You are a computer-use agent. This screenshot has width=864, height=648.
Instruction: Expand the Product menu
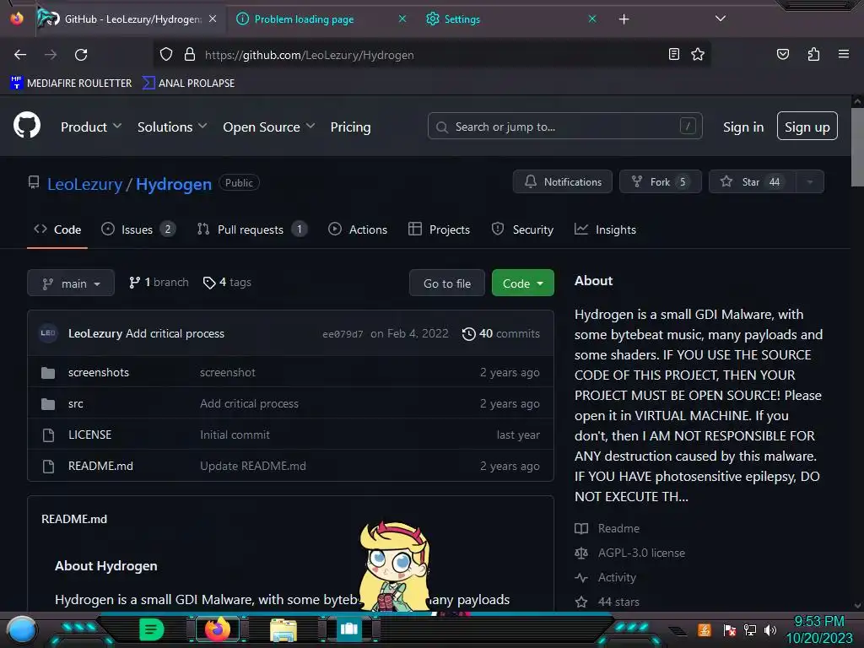(x=91, y=127)
